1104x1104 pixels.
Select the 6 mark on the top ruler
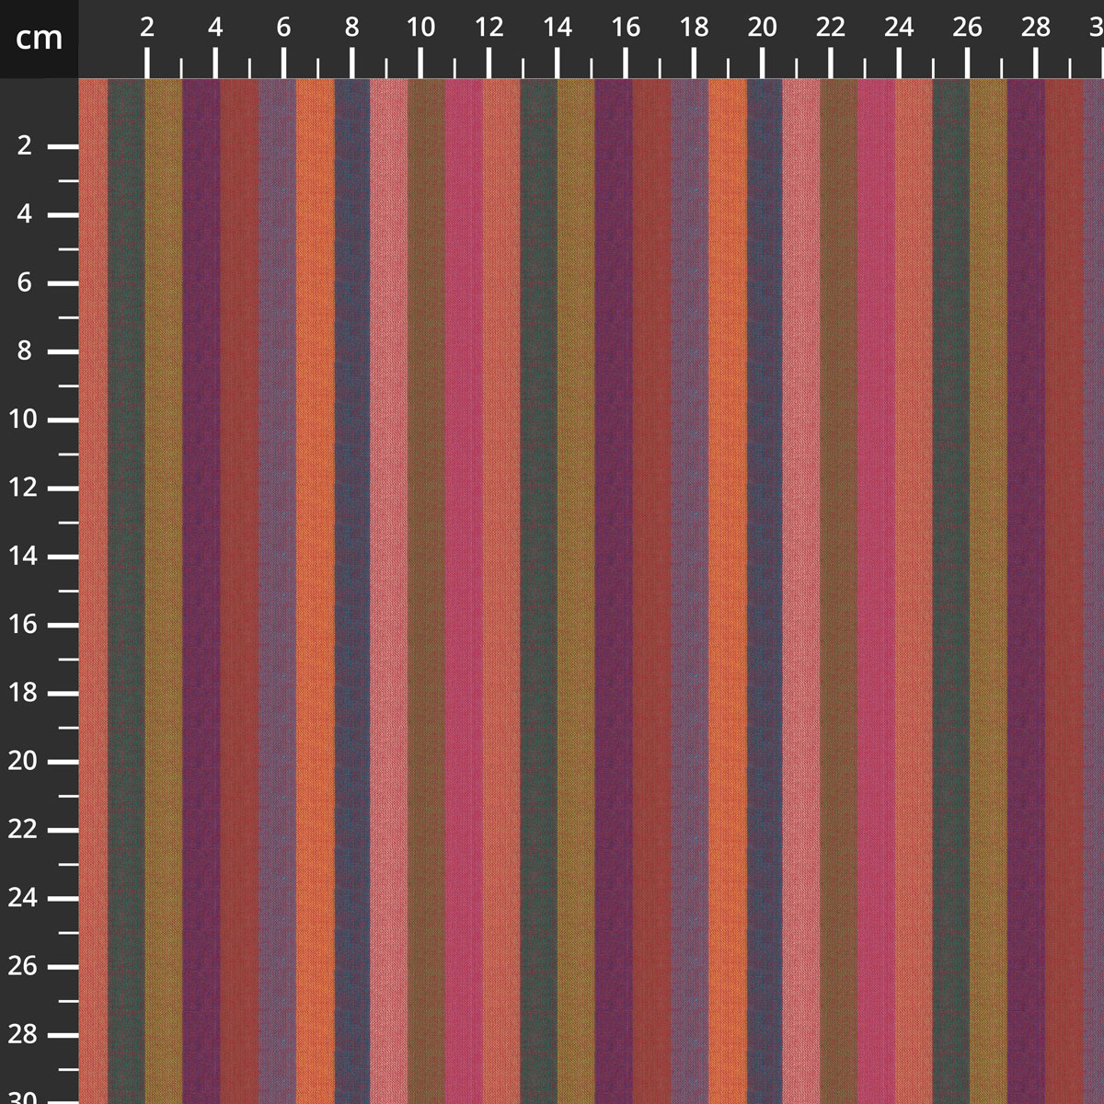[283, 28]
